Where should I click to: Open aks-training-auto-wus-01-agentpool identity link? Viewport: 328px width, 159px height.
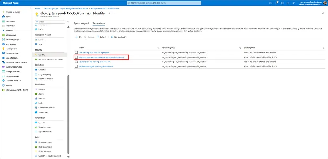tap(94, 53)
